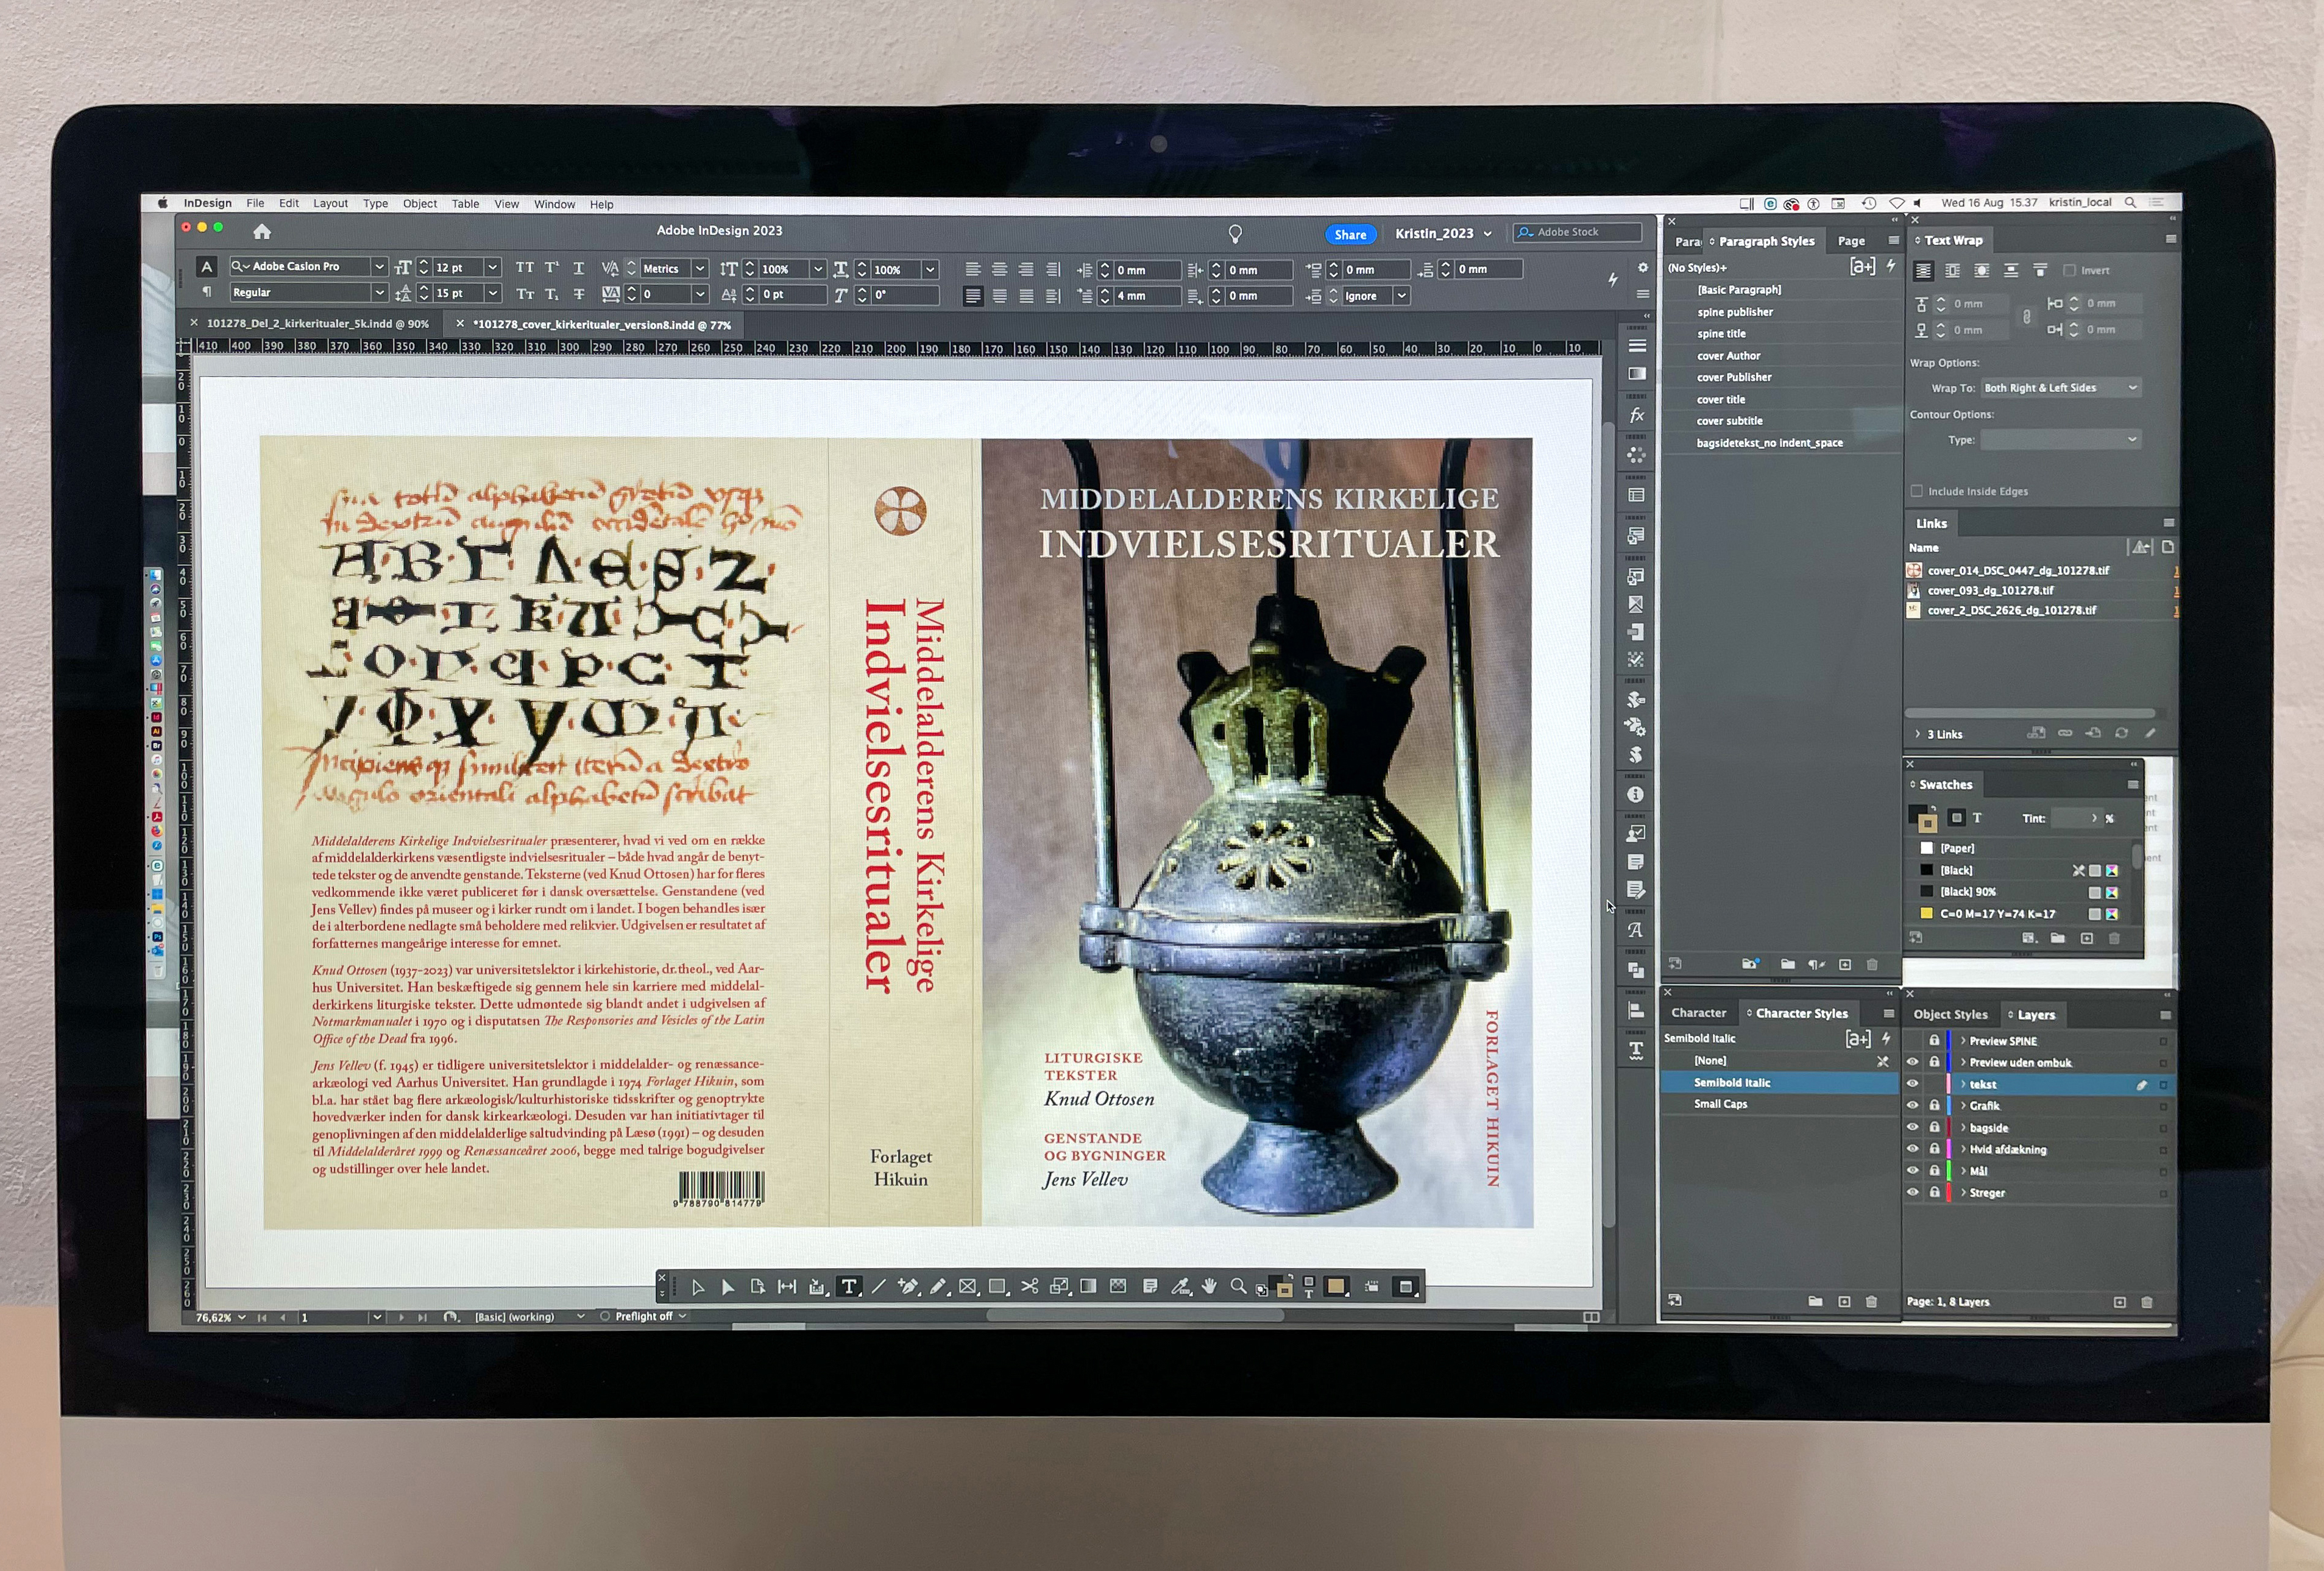Unlock the Streger layer
Viewport: 2324px width, 1571px height.
pos(1934,1193)
